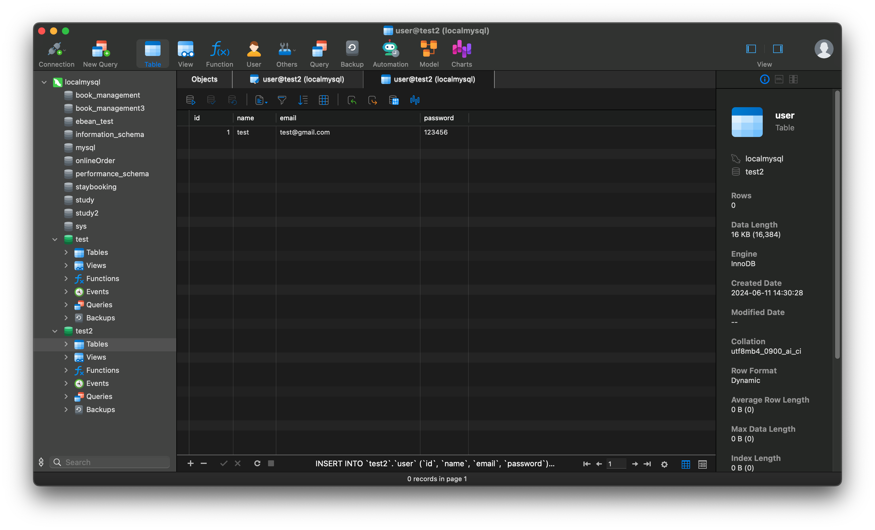Launch the Export Wizard icon
This screenshot has width=875, height=530.
pos(373,100)
